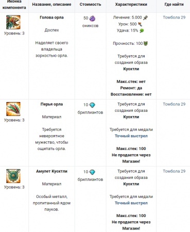Click the diamond icon in Перья орла row
The height and width of the screenshot is (232, 190).
click(92, 105)
